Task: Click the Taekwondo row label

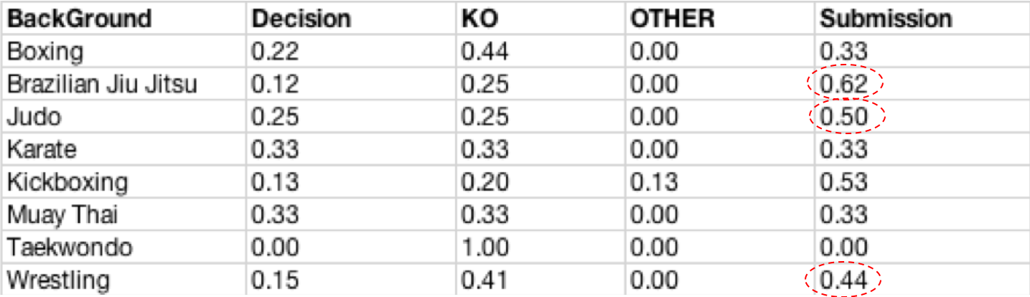Action: click(x=70, y=247)
